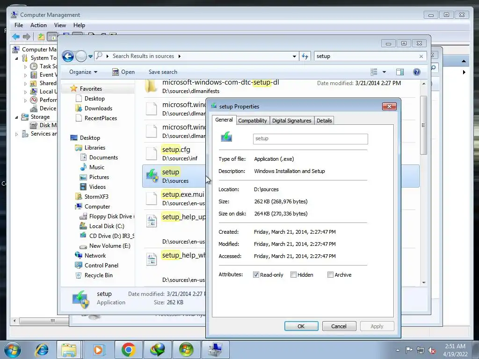Click the Open button in Explorer toolbar
The image size is (479, 359).
click(x=123, y=72)
